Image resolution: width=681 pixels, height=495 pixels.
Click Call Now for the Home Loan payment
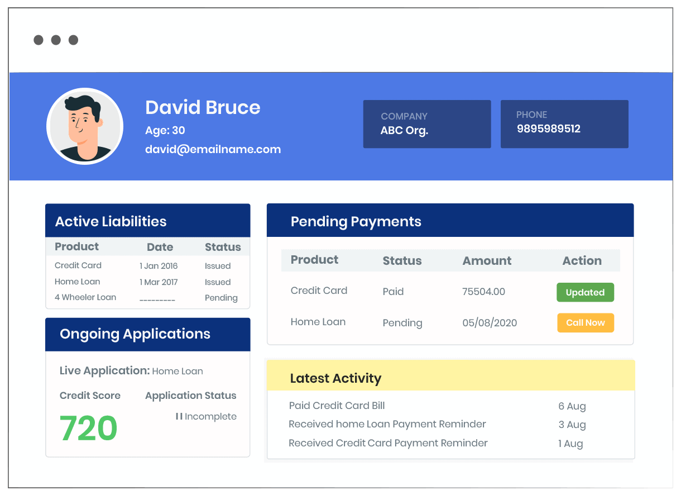click(x=586, y=322)
